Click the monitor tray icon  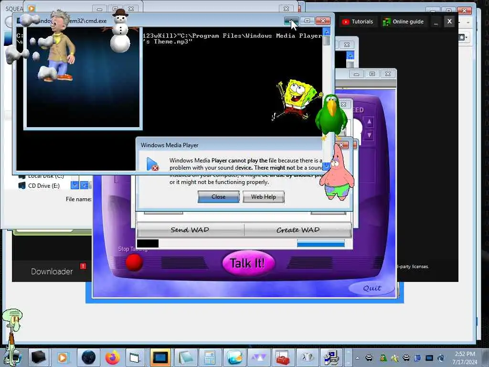click(429, 358)
